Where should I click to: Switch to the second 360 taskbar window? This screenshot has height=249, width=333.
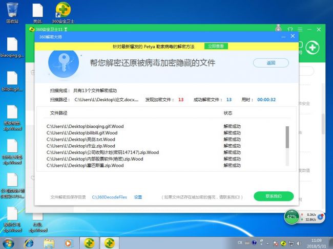tap(109, 243)
